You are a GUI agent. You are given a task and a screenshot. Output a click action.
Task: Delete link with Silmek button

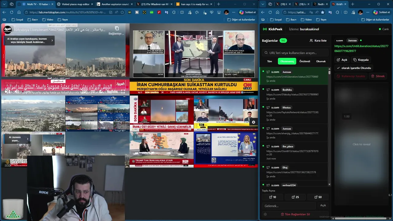[x=378, y=76]
